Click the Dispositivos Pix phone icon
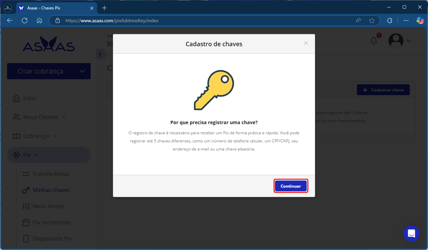428x250 pixels. click(x=26, y=238)
